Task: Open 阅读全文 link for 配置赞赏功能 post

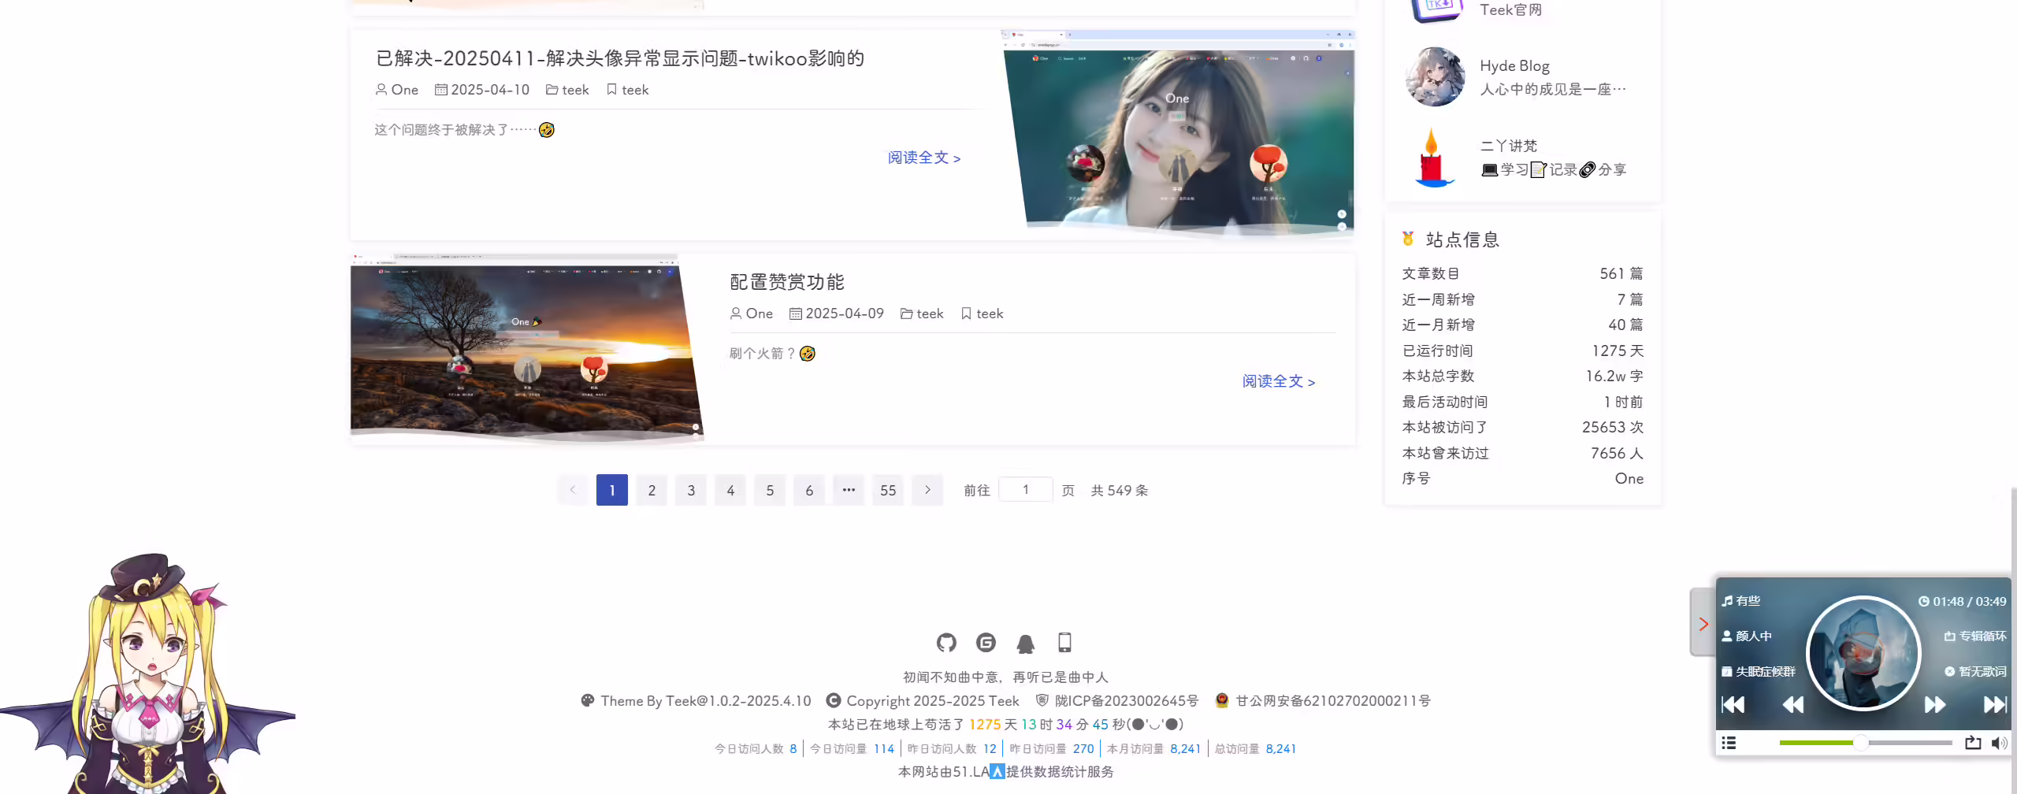Action: 1279,381
